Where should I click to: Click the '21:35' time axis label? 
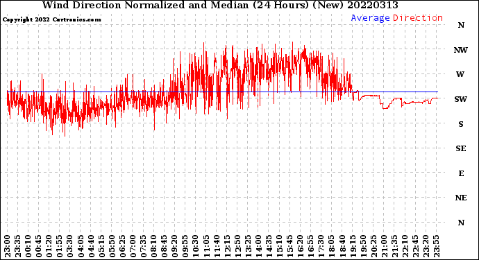pos(394,246)
